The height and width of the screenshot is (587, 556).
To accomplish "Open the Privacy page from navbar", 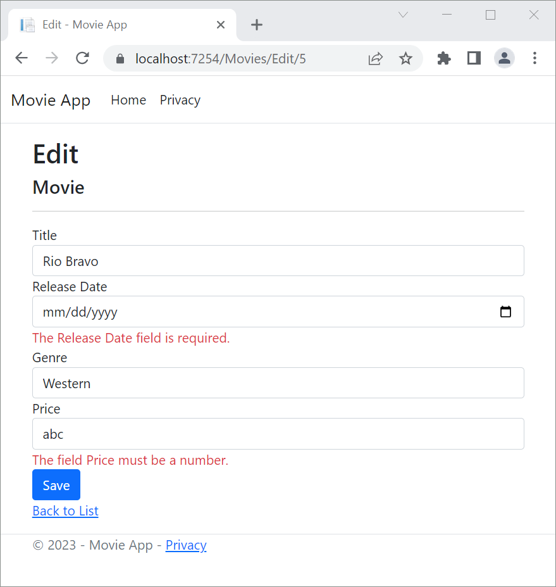I will tap(180, 100).
